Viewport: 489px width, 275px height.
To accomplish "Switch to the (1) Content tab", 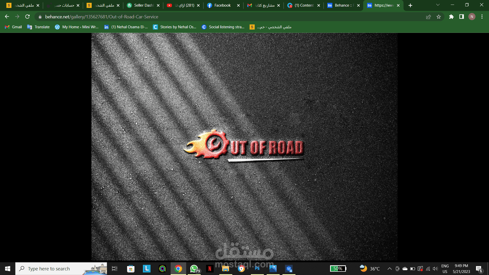I will [x=304, y=5].
